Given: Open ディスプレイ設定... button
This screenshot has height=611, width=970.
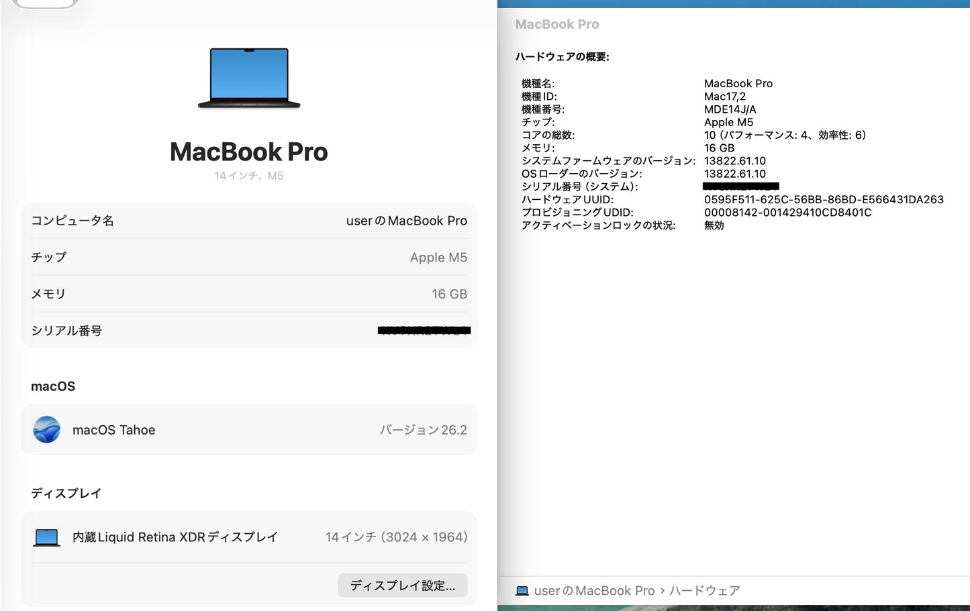Looking at the screenshot, I should coord(403,586).
